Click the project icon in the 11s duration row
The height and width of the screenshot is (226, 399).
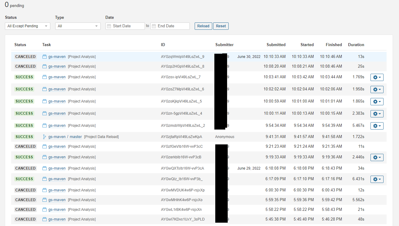[45, 147]
